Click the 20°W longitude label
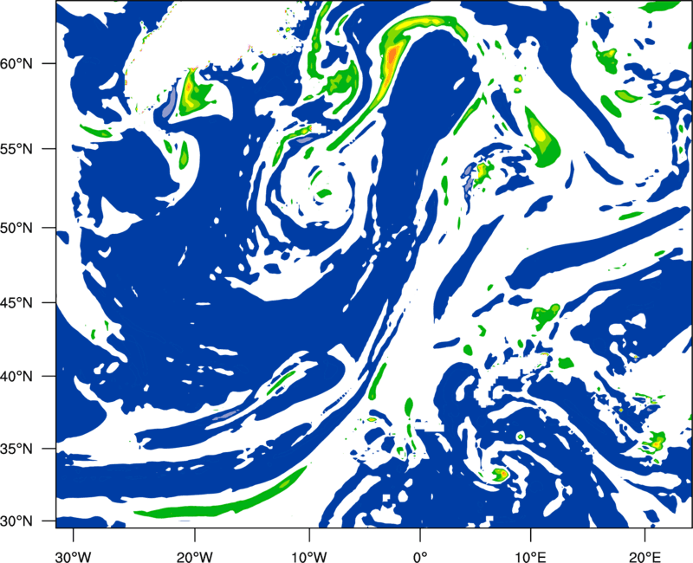 coord(195,555)
